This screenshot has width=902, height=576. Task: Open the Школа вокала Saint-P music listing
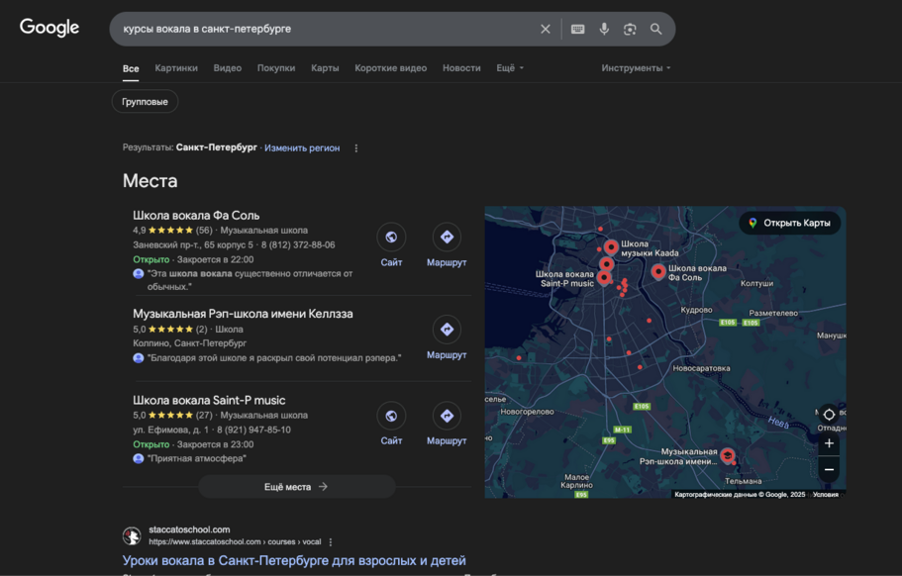209,400
